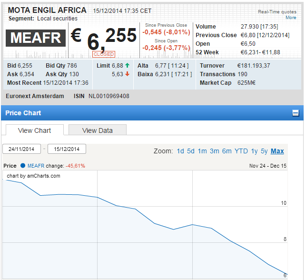This screenshot has height=280, width=306.
Task: Click the blue MEAFR legend dot
Action: [x=23, y=166]
